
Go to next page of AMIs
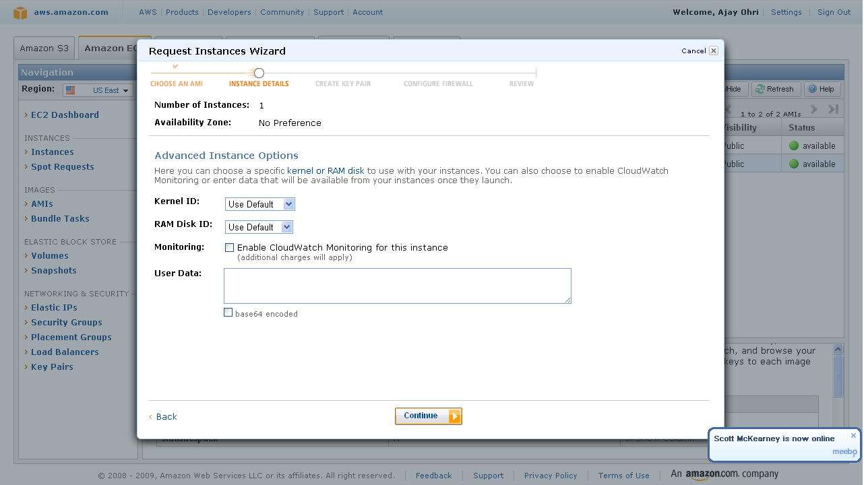click(814, 109)
